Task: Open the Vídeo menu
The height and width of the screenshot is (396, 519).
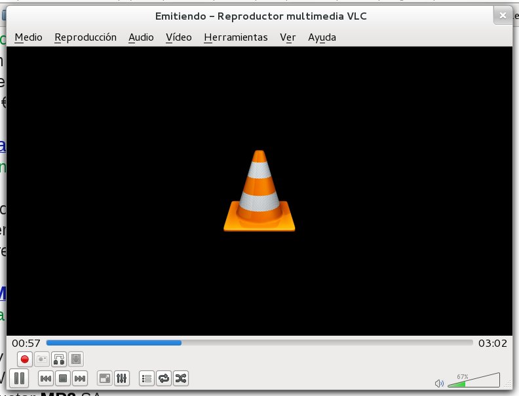Action: (x=179, y=37)
